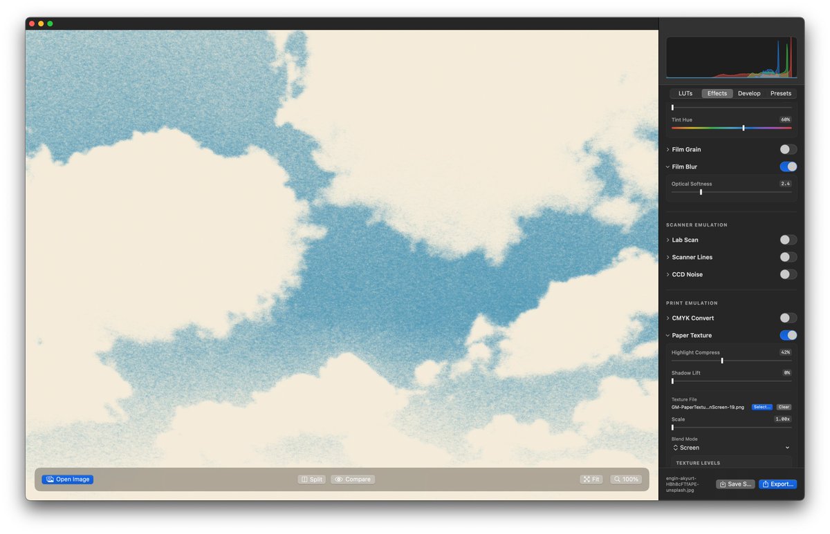
Task: Click the green full-screen window button
Action: click(50, 23)
